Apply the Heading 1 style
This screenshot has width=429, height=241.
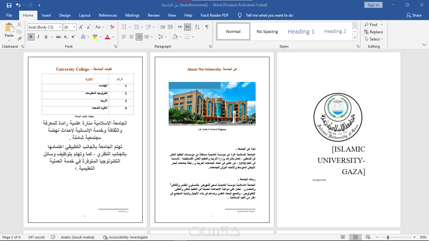tap(301, 31)
